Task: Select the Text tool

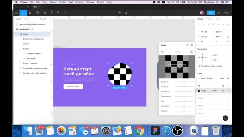Action: point(52,13)
